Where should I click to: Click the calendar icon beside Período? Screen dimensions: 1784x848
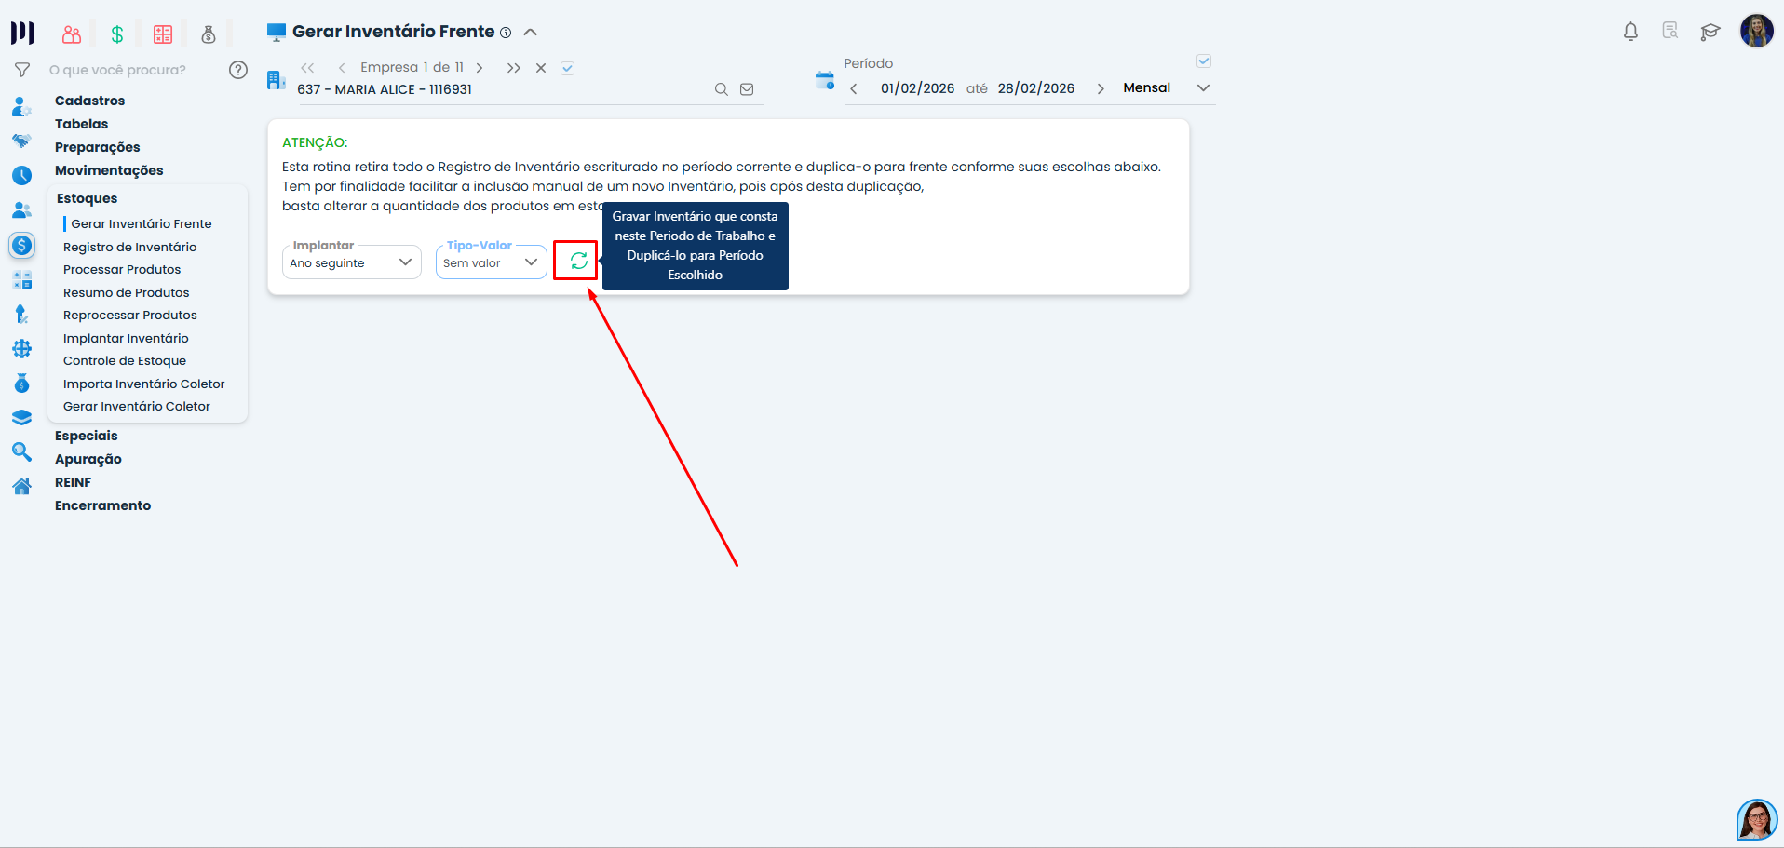pos(825,80)
